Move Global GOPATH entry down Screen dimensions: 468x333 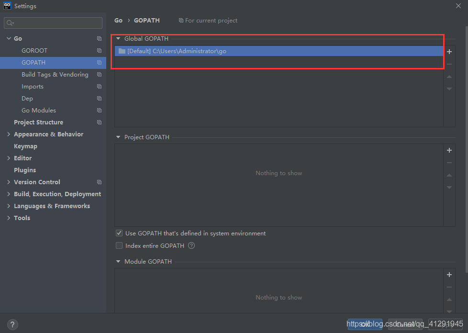[x=449, y=89]
